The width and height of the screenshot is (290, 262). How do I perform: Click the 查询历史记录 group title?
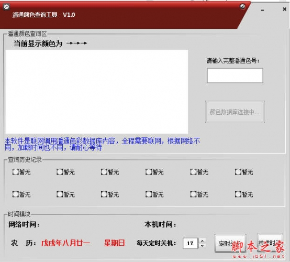pos(25,159)
